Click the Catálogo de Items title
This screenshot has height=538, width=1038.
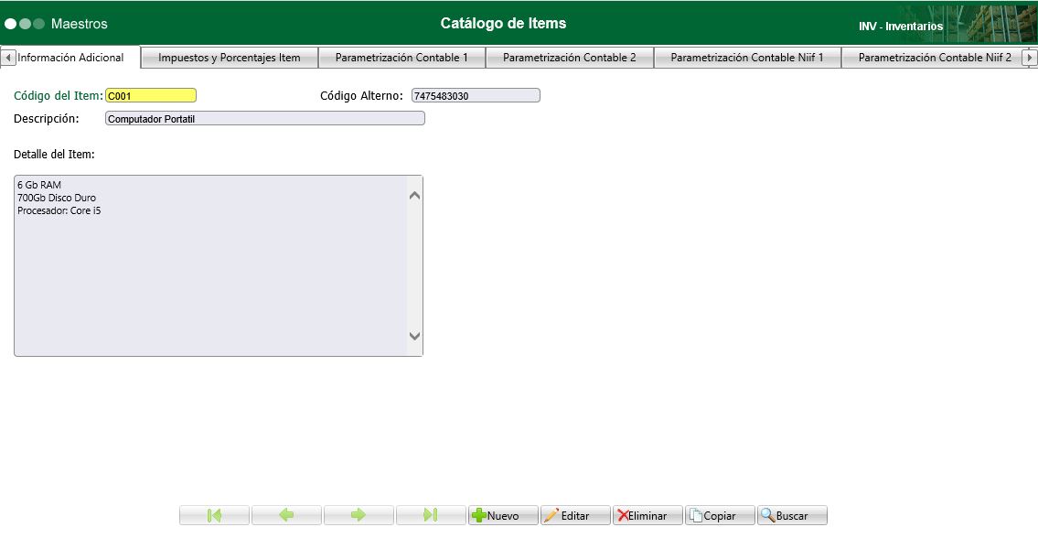pyautogui.click(x=503, y=23)
